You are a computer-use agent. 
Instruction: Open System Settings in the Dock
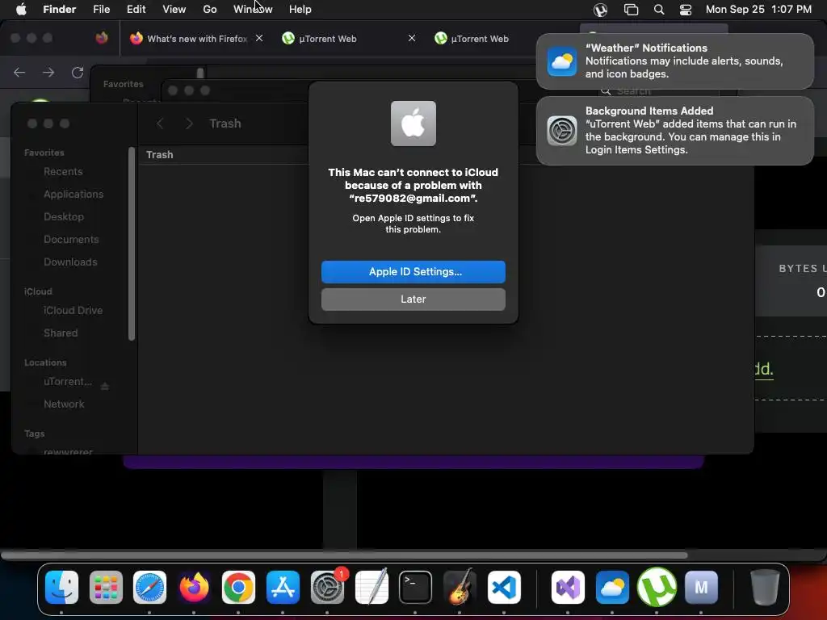click(x=327, y=587)
